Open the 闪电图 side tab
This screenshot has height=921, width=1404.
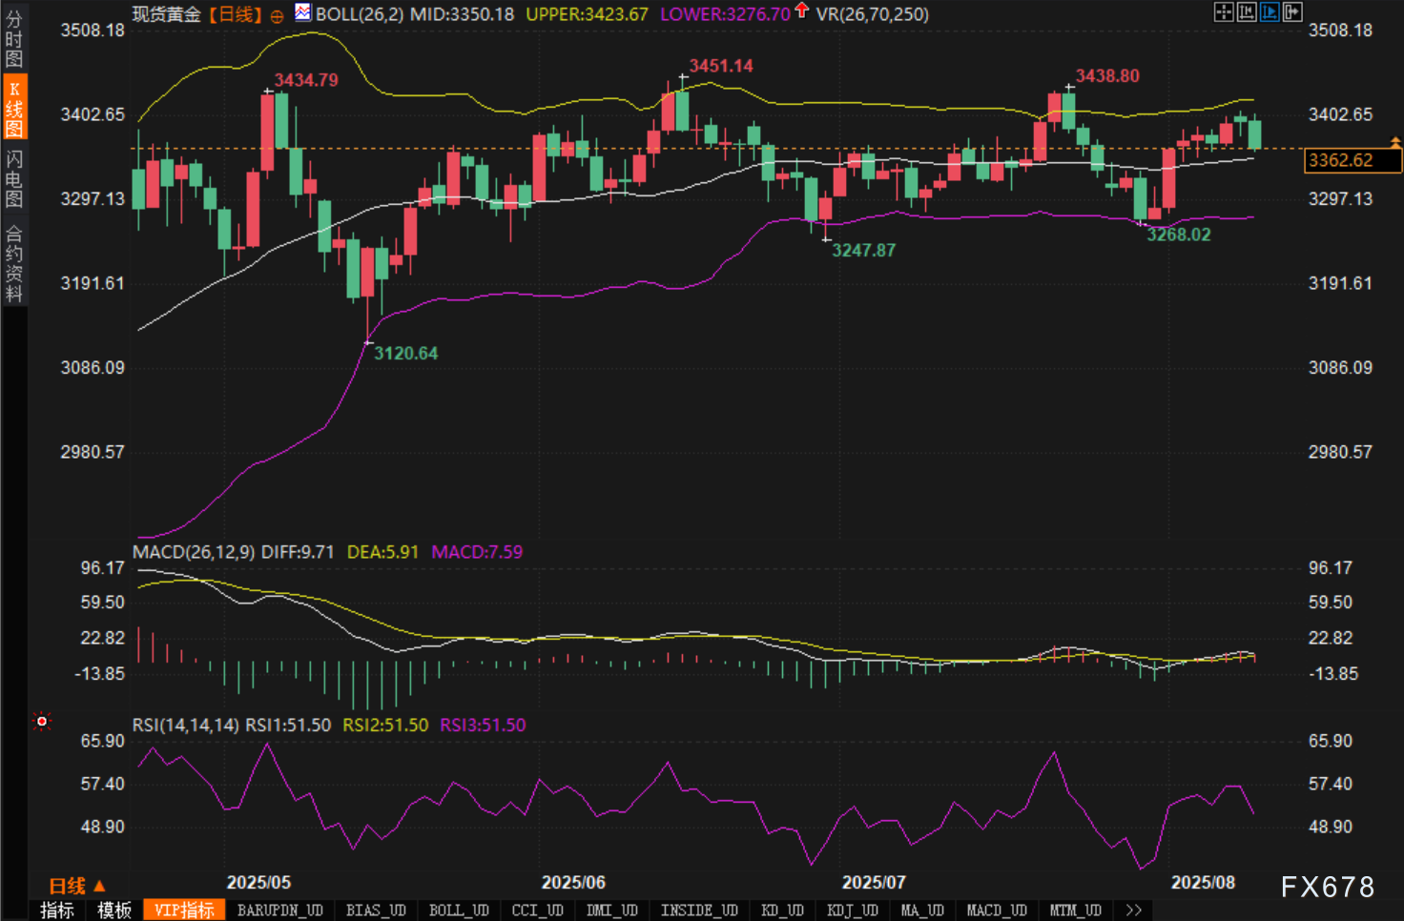pyautogui.click(x=13, y=178)
